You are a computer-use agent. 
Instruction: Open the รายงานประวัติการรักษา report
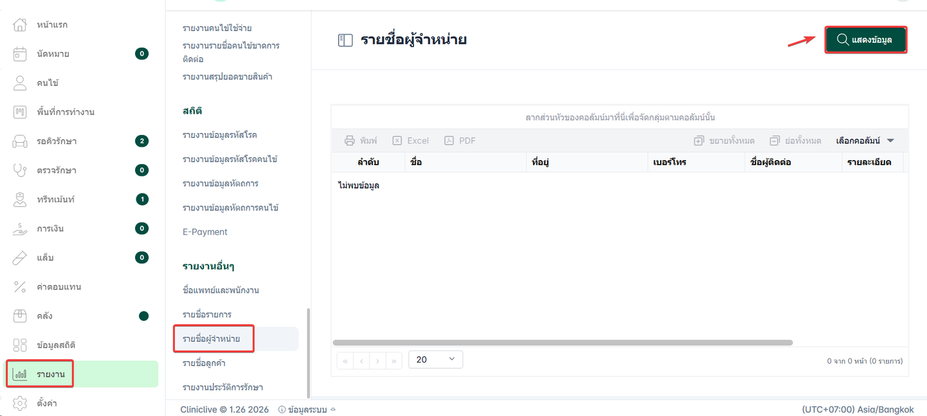tap(223, 388)
